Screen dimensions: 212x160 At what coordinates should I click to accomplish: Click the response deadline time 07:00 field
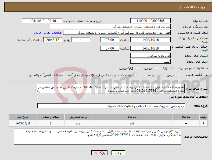click(x=110, y=40)
